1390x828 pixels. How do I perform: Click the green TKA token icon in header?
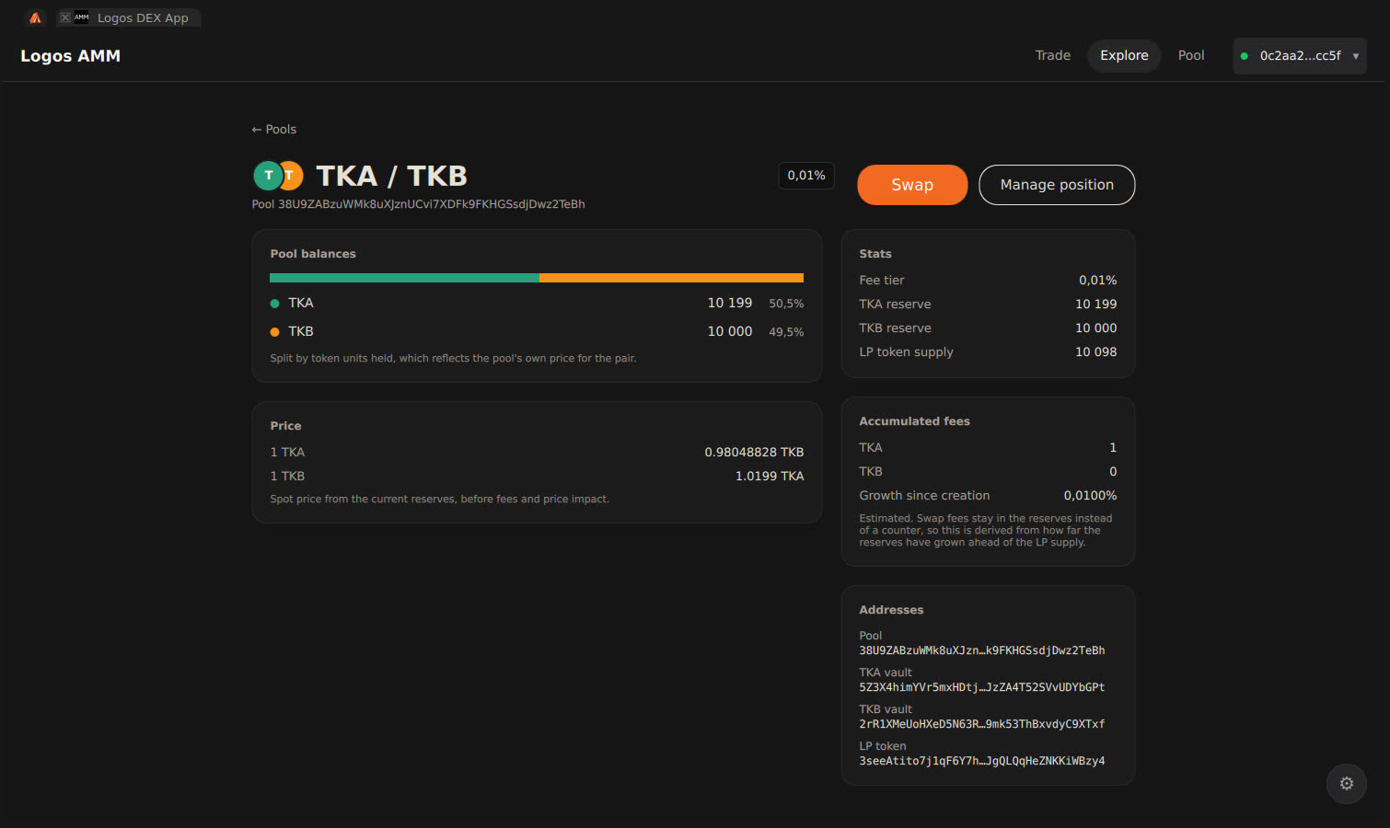coord(268,175)
